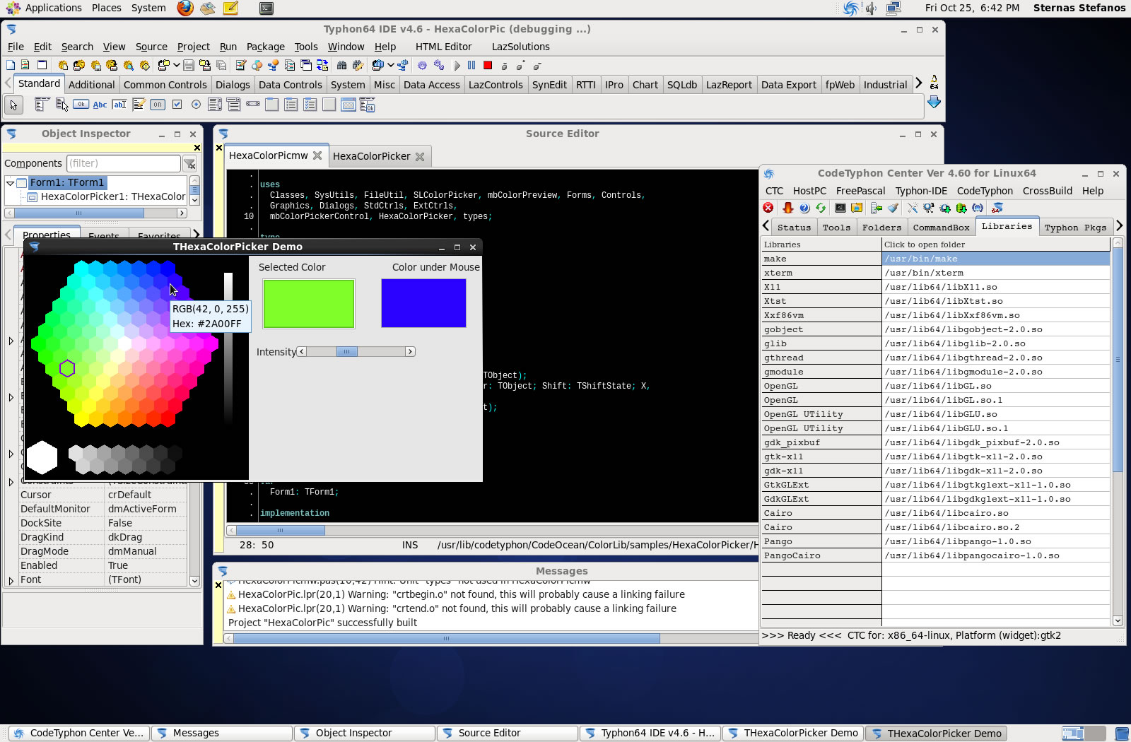The width and height of the screenshot is (1131, 742).
Task: Click the red X icon in CodeTyphon Center toolbar
Action: coord(768,208)
